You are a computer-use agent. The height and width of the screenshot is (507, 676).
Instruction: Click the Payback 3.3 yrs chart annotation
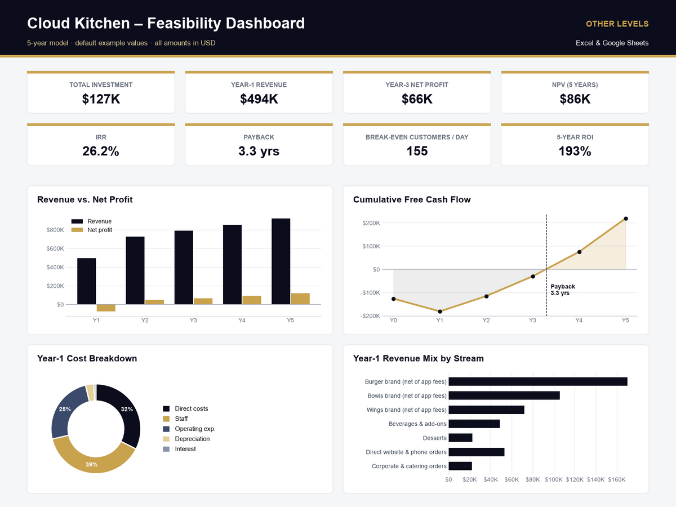coord(563,290)
